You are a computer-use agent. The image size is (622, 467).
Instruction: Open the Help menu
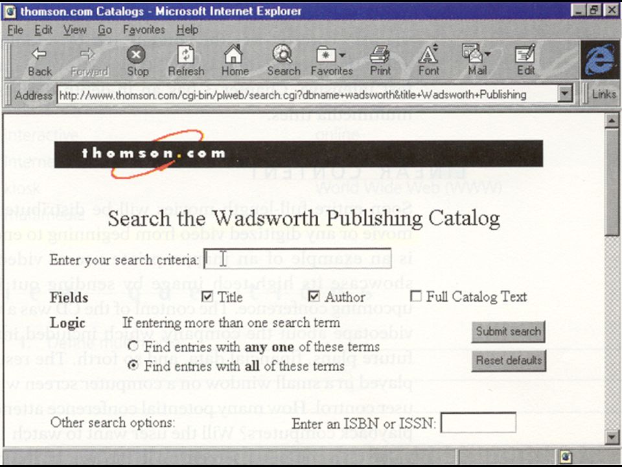click(x=187, y=30)
